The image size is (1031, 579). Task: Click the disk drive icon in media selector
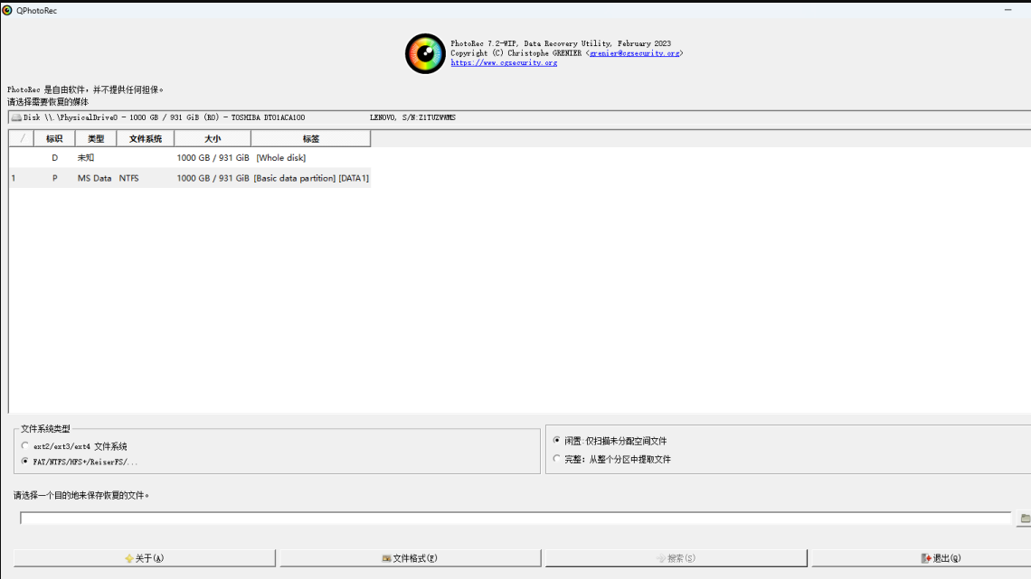click(x=15, y=117)
